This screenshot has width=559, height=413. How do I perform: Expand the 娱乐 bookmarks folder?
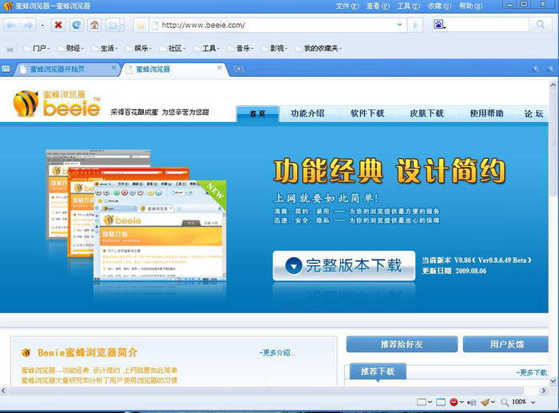click(138, 48)
